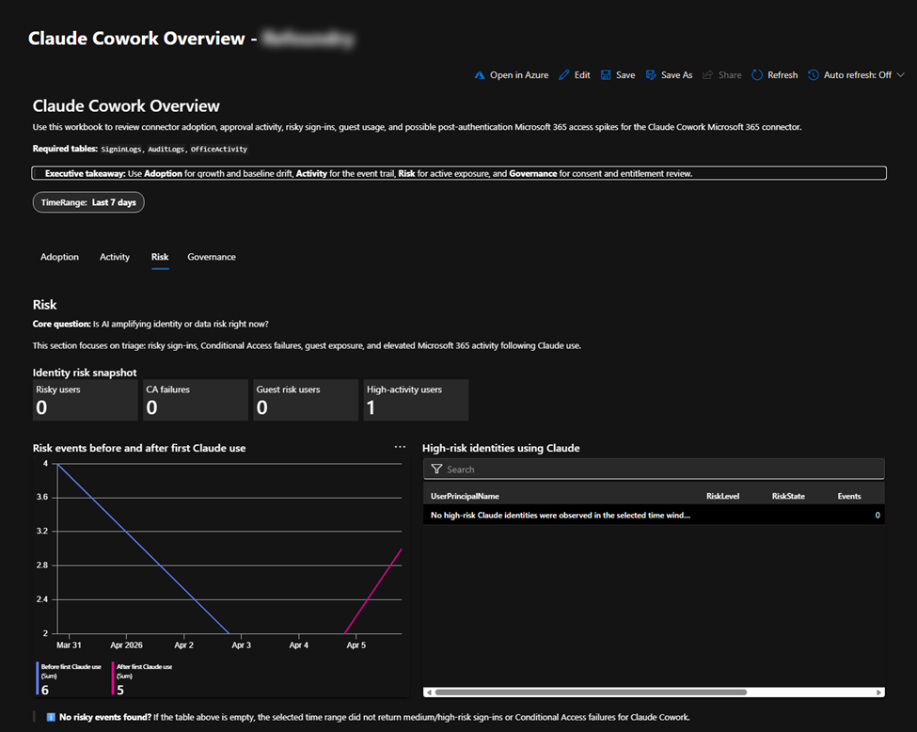The image size is (917, 732).
Task: Click the Edit pencil icon
Action: coord(564,75)
